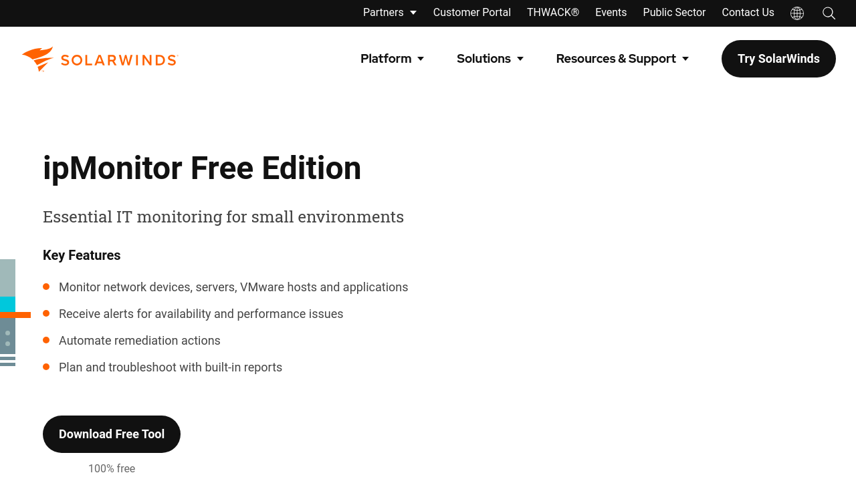Click the Download Free Tool button
The image size is (856, 481).
112,434
